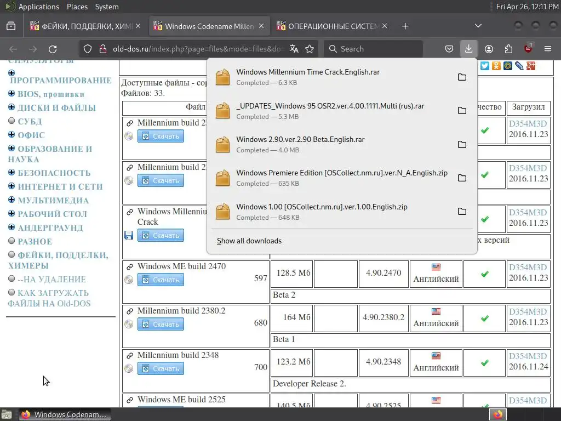This screenshot has height=421, width=561.
Task: Focus the Firefox Search field
Action: click(373, 49)
